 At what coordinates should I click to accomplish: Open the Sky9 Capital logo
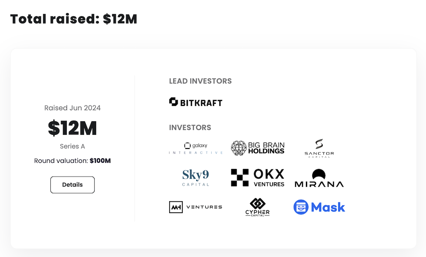point(196,177)
